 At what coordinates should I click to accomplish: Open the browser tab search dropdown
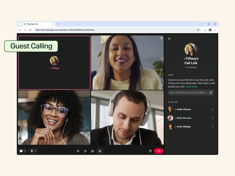(20, 24)
